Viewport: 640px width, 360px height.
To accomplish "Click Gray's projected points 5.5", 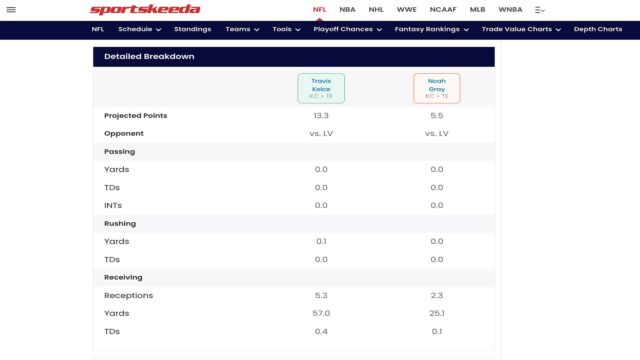I will coord(437,116).
